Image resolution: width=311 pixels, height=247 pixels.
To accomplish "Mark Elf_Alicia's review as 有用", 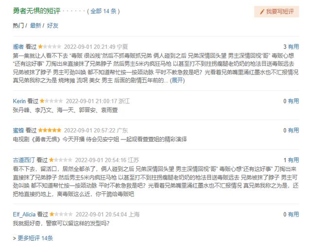I will (294, 214).
